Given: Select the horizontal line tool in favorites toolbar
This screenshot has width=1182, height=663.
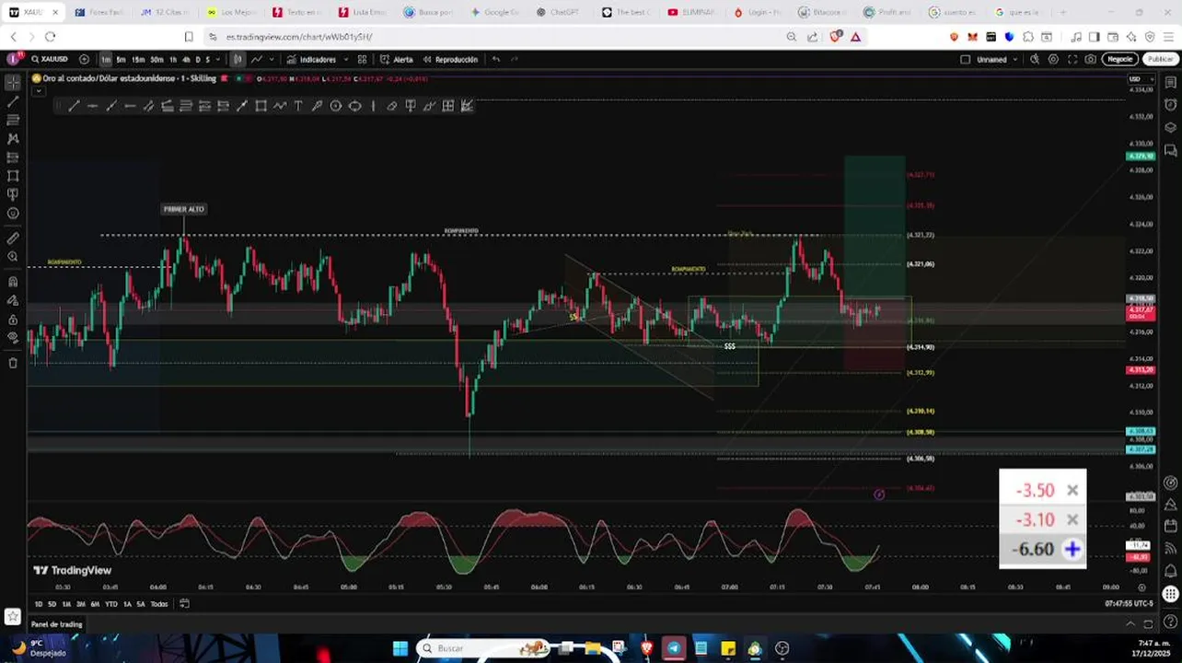Looking at the screenshot, I should tap(92, 106).
